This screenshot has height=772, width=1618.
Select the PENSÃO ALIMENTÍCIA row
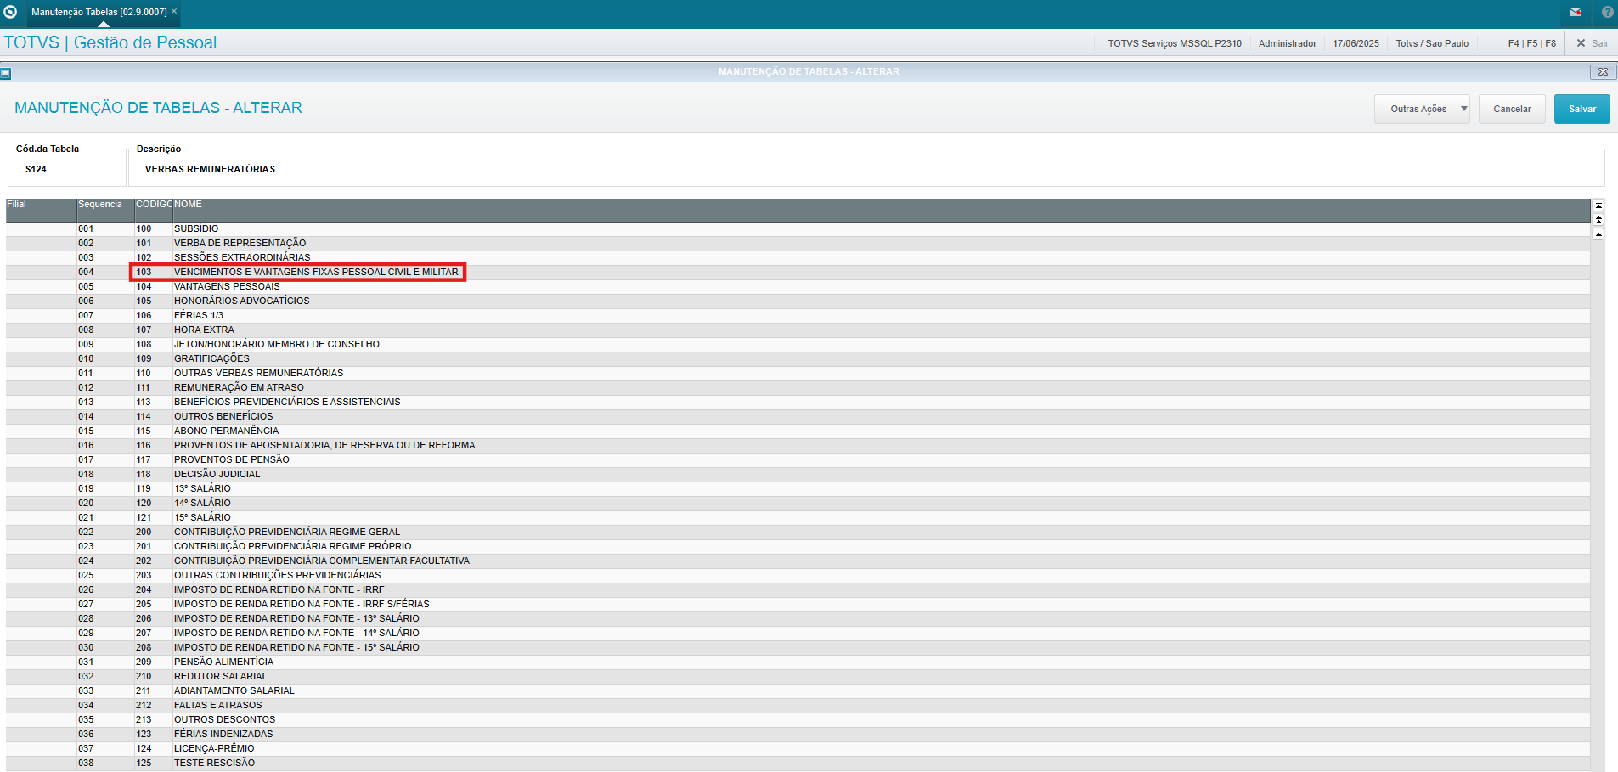[x=223, y=662]
